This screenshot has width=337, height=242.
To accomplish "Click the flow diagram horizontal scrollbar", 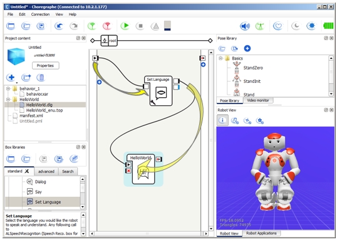I will point(148,234).
